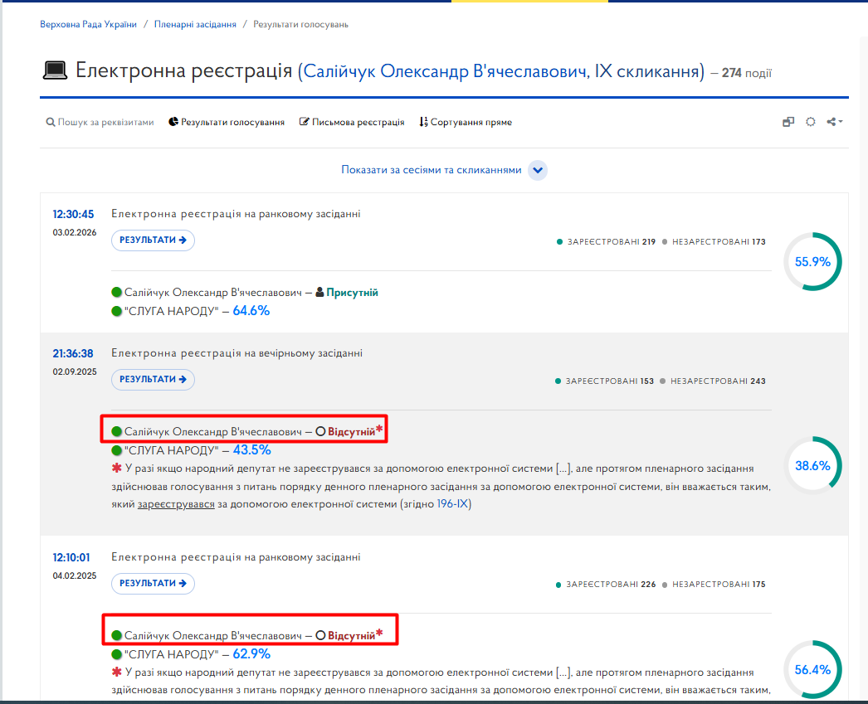Click the Результати голосувань breadcrumb text

[x=300, y=24]
